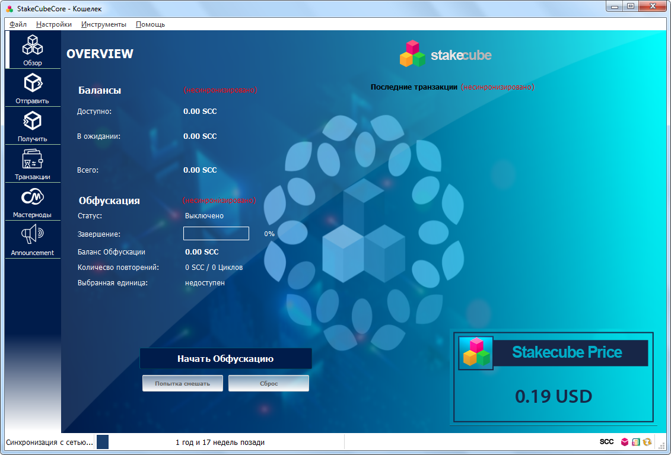Open the Получить receive page
Screen dimensions: 671x455
pos(33,126)
